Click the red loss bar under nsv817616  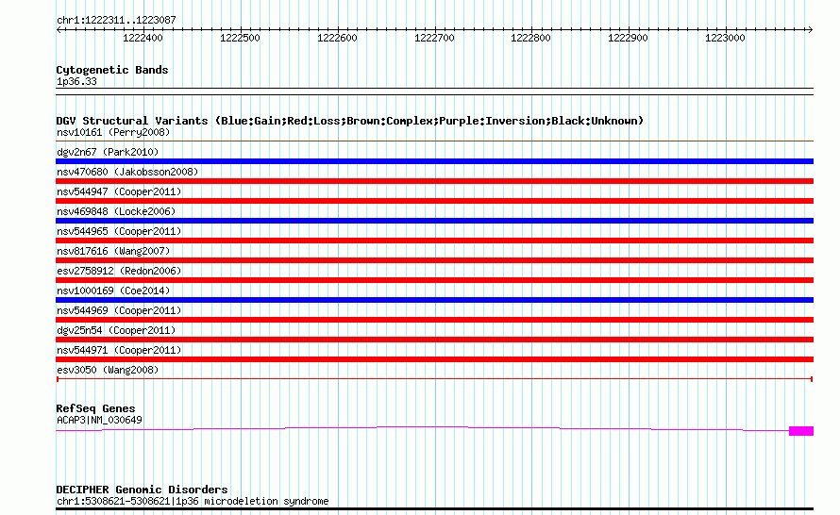434,260
